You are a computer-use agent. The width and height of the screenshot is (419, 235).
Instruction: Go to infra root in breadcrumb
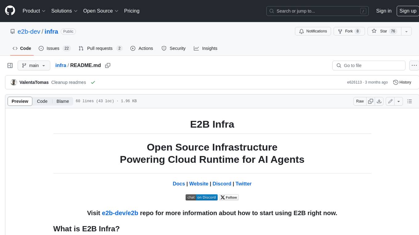(61, 65)
